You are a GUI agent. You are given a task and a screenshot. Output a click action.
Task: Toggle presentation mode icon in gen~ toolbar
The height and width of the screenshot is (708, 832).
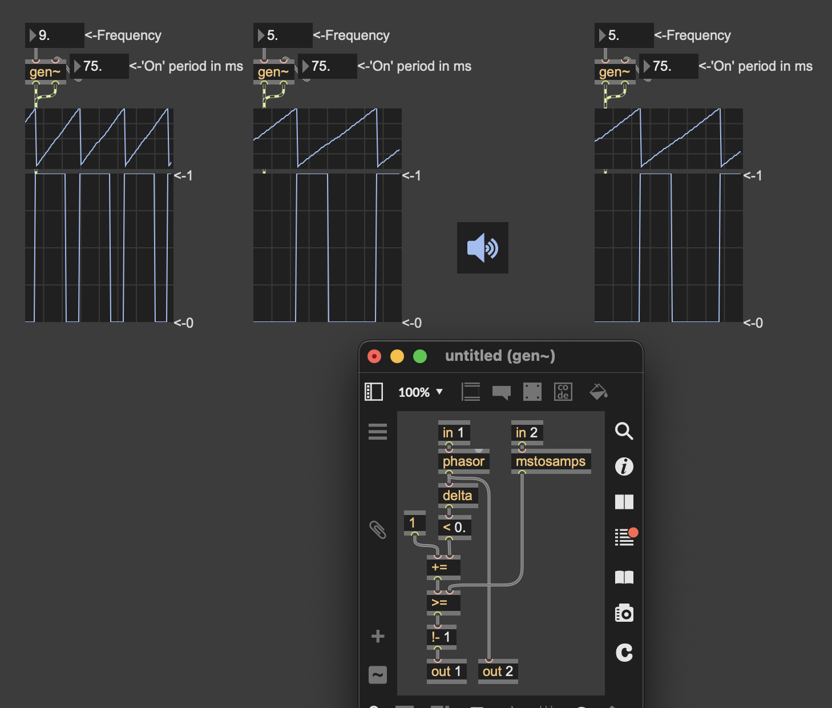click(x=471, y=392)
